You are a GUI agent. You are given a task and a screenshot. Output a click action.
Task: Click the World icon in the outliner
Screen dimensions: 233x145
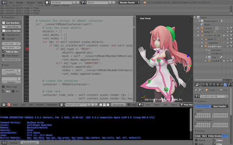202,25
